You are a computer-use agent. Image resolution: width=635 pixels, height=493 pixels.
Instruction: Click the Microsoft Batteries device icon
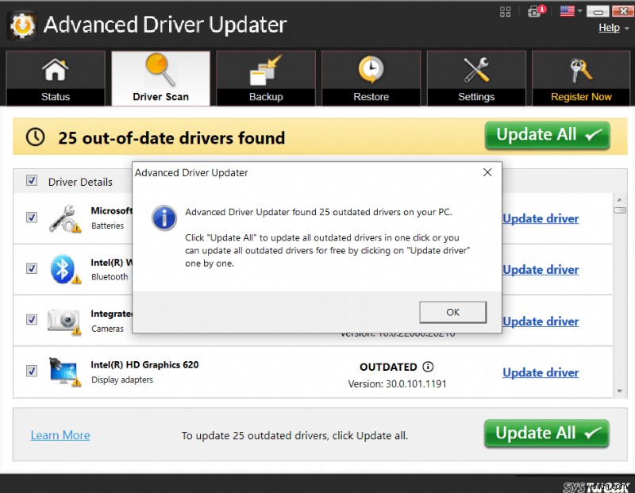tap(63, 217)
